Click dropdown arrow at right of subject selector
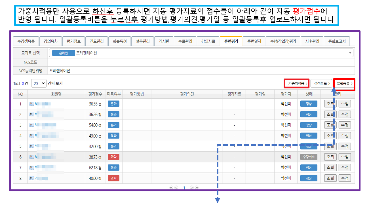369x205 pixels. [350, 53]
